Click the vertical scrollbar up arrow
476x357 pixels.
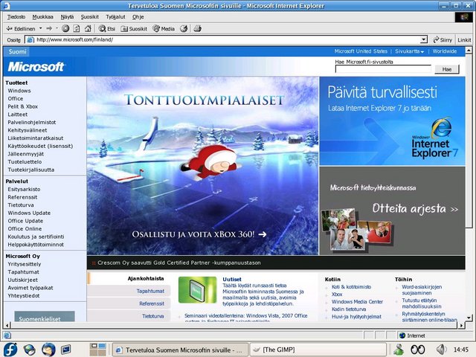469,50
